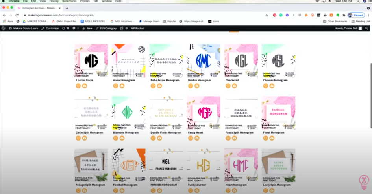The width and height of the screenshot is (372, 194).
Task: Click the download icon under Chevron Monogram
Action: point(272,86)
